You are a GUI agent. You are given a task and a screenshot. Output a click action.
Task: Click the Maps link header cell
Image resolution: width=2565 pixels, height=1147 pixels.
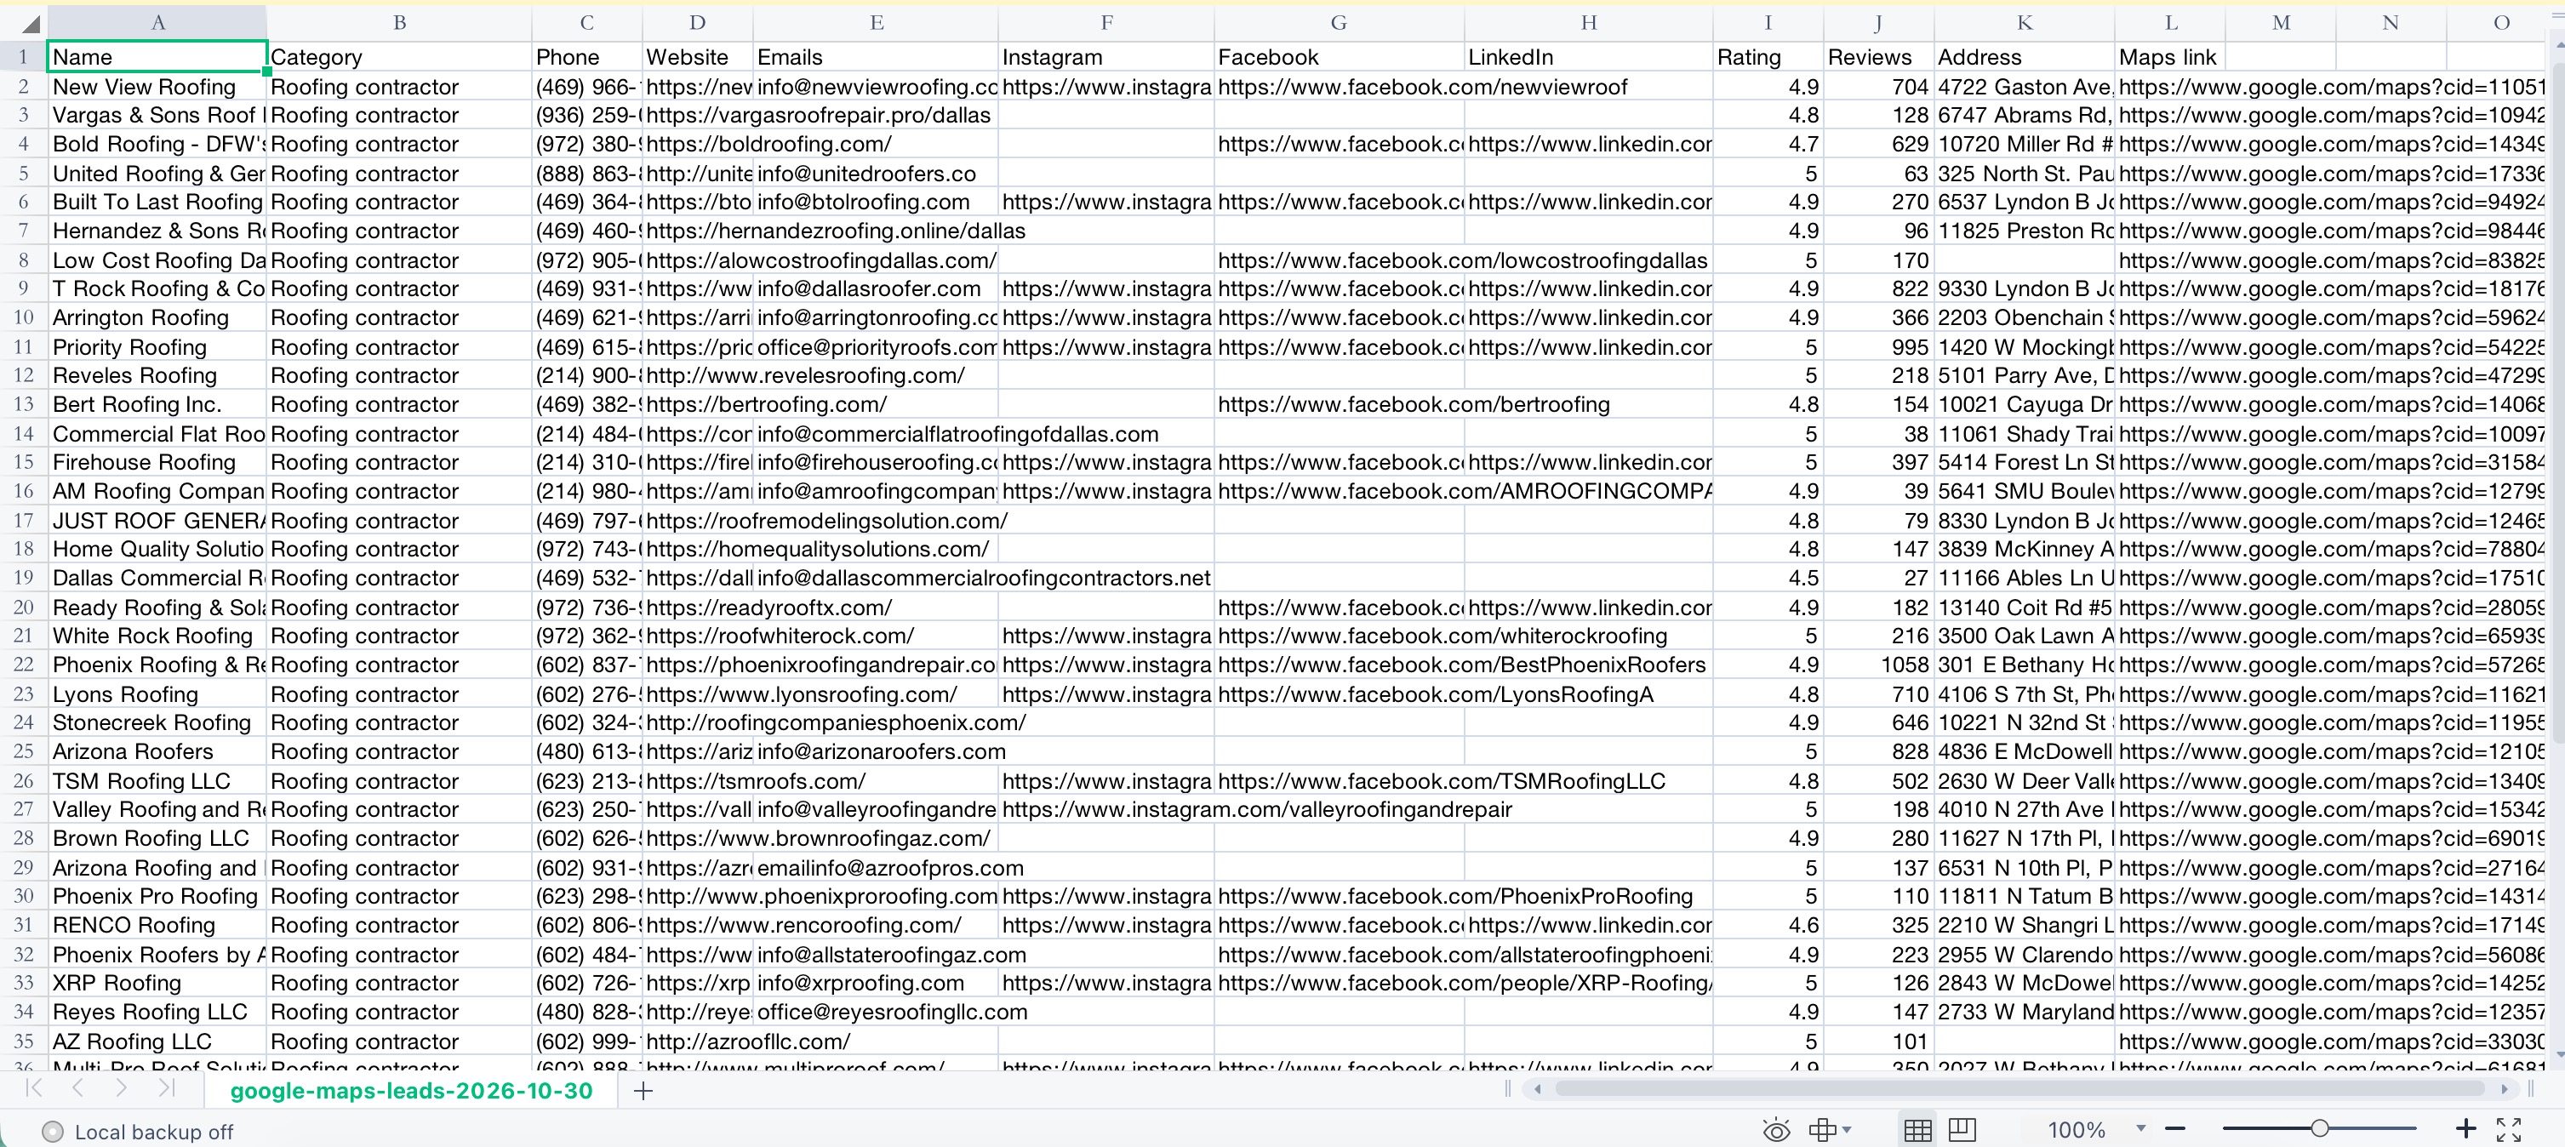point(2169,57)
